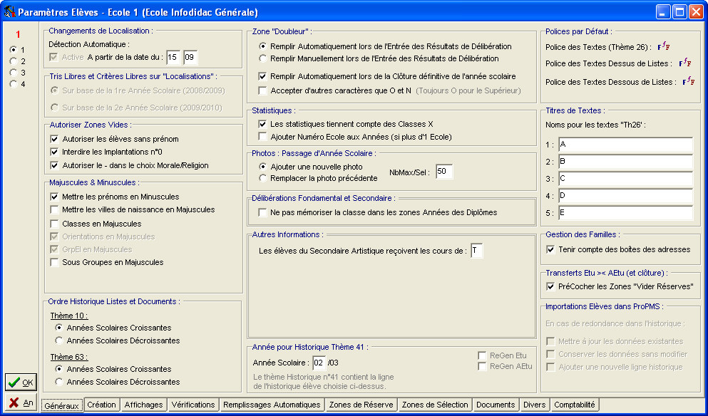Select 'Années Scolaires Croissantes' under Thème 63
Image resolution: width=708 pixels, height=416 pixels.
click(58, 368)
